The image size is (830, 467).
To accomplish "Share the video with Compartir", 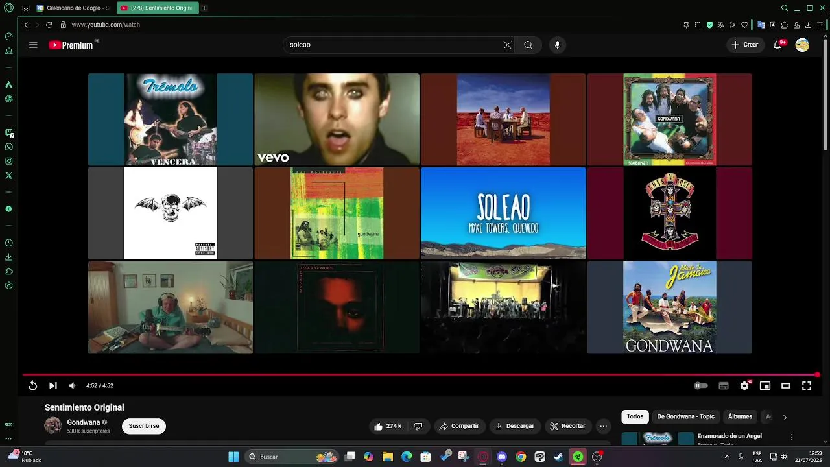I will coord(459,426).
